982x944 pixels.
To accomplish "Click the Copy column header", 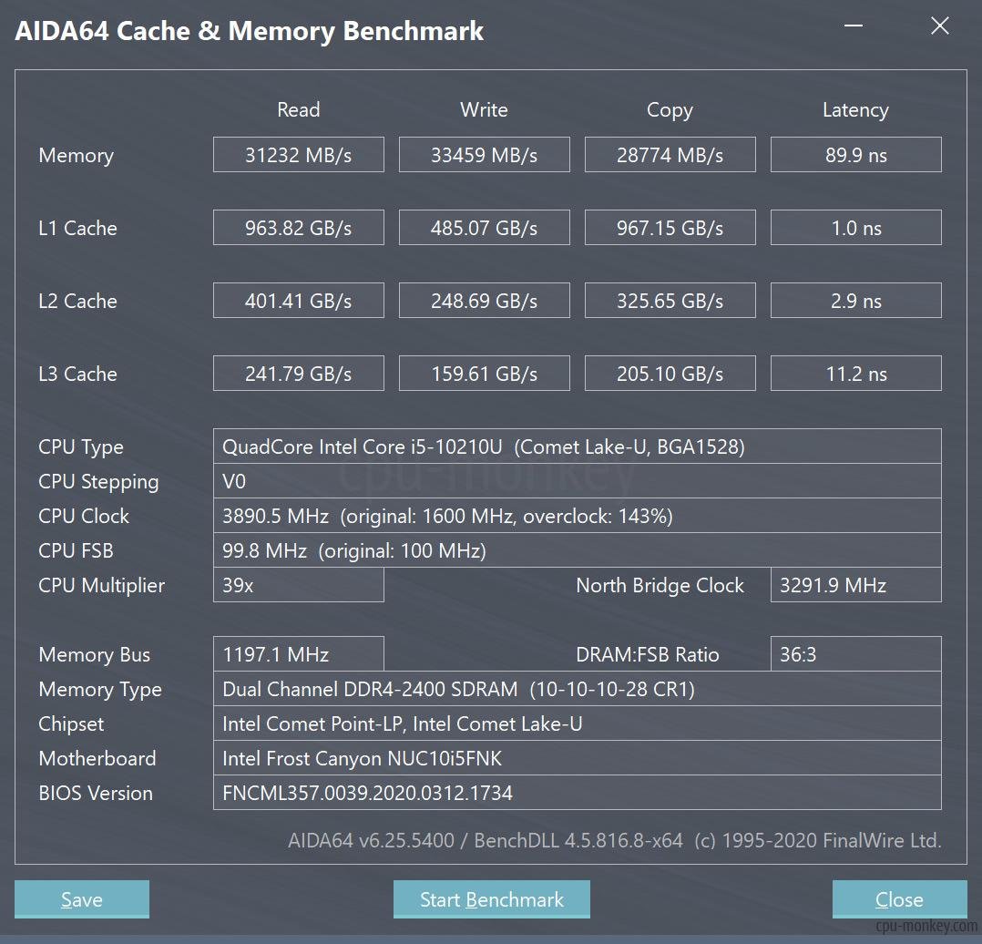I will point(670,110).
